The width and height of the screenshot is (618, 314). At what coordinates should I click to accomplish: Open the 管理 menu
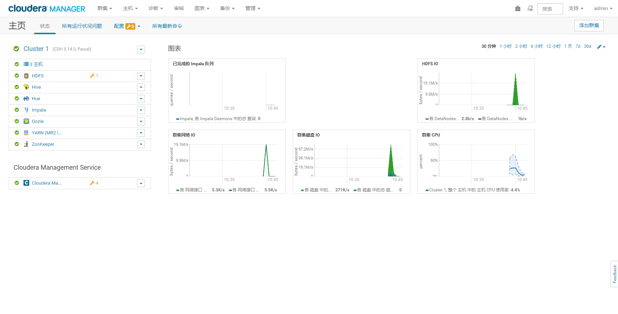[253, 8]
